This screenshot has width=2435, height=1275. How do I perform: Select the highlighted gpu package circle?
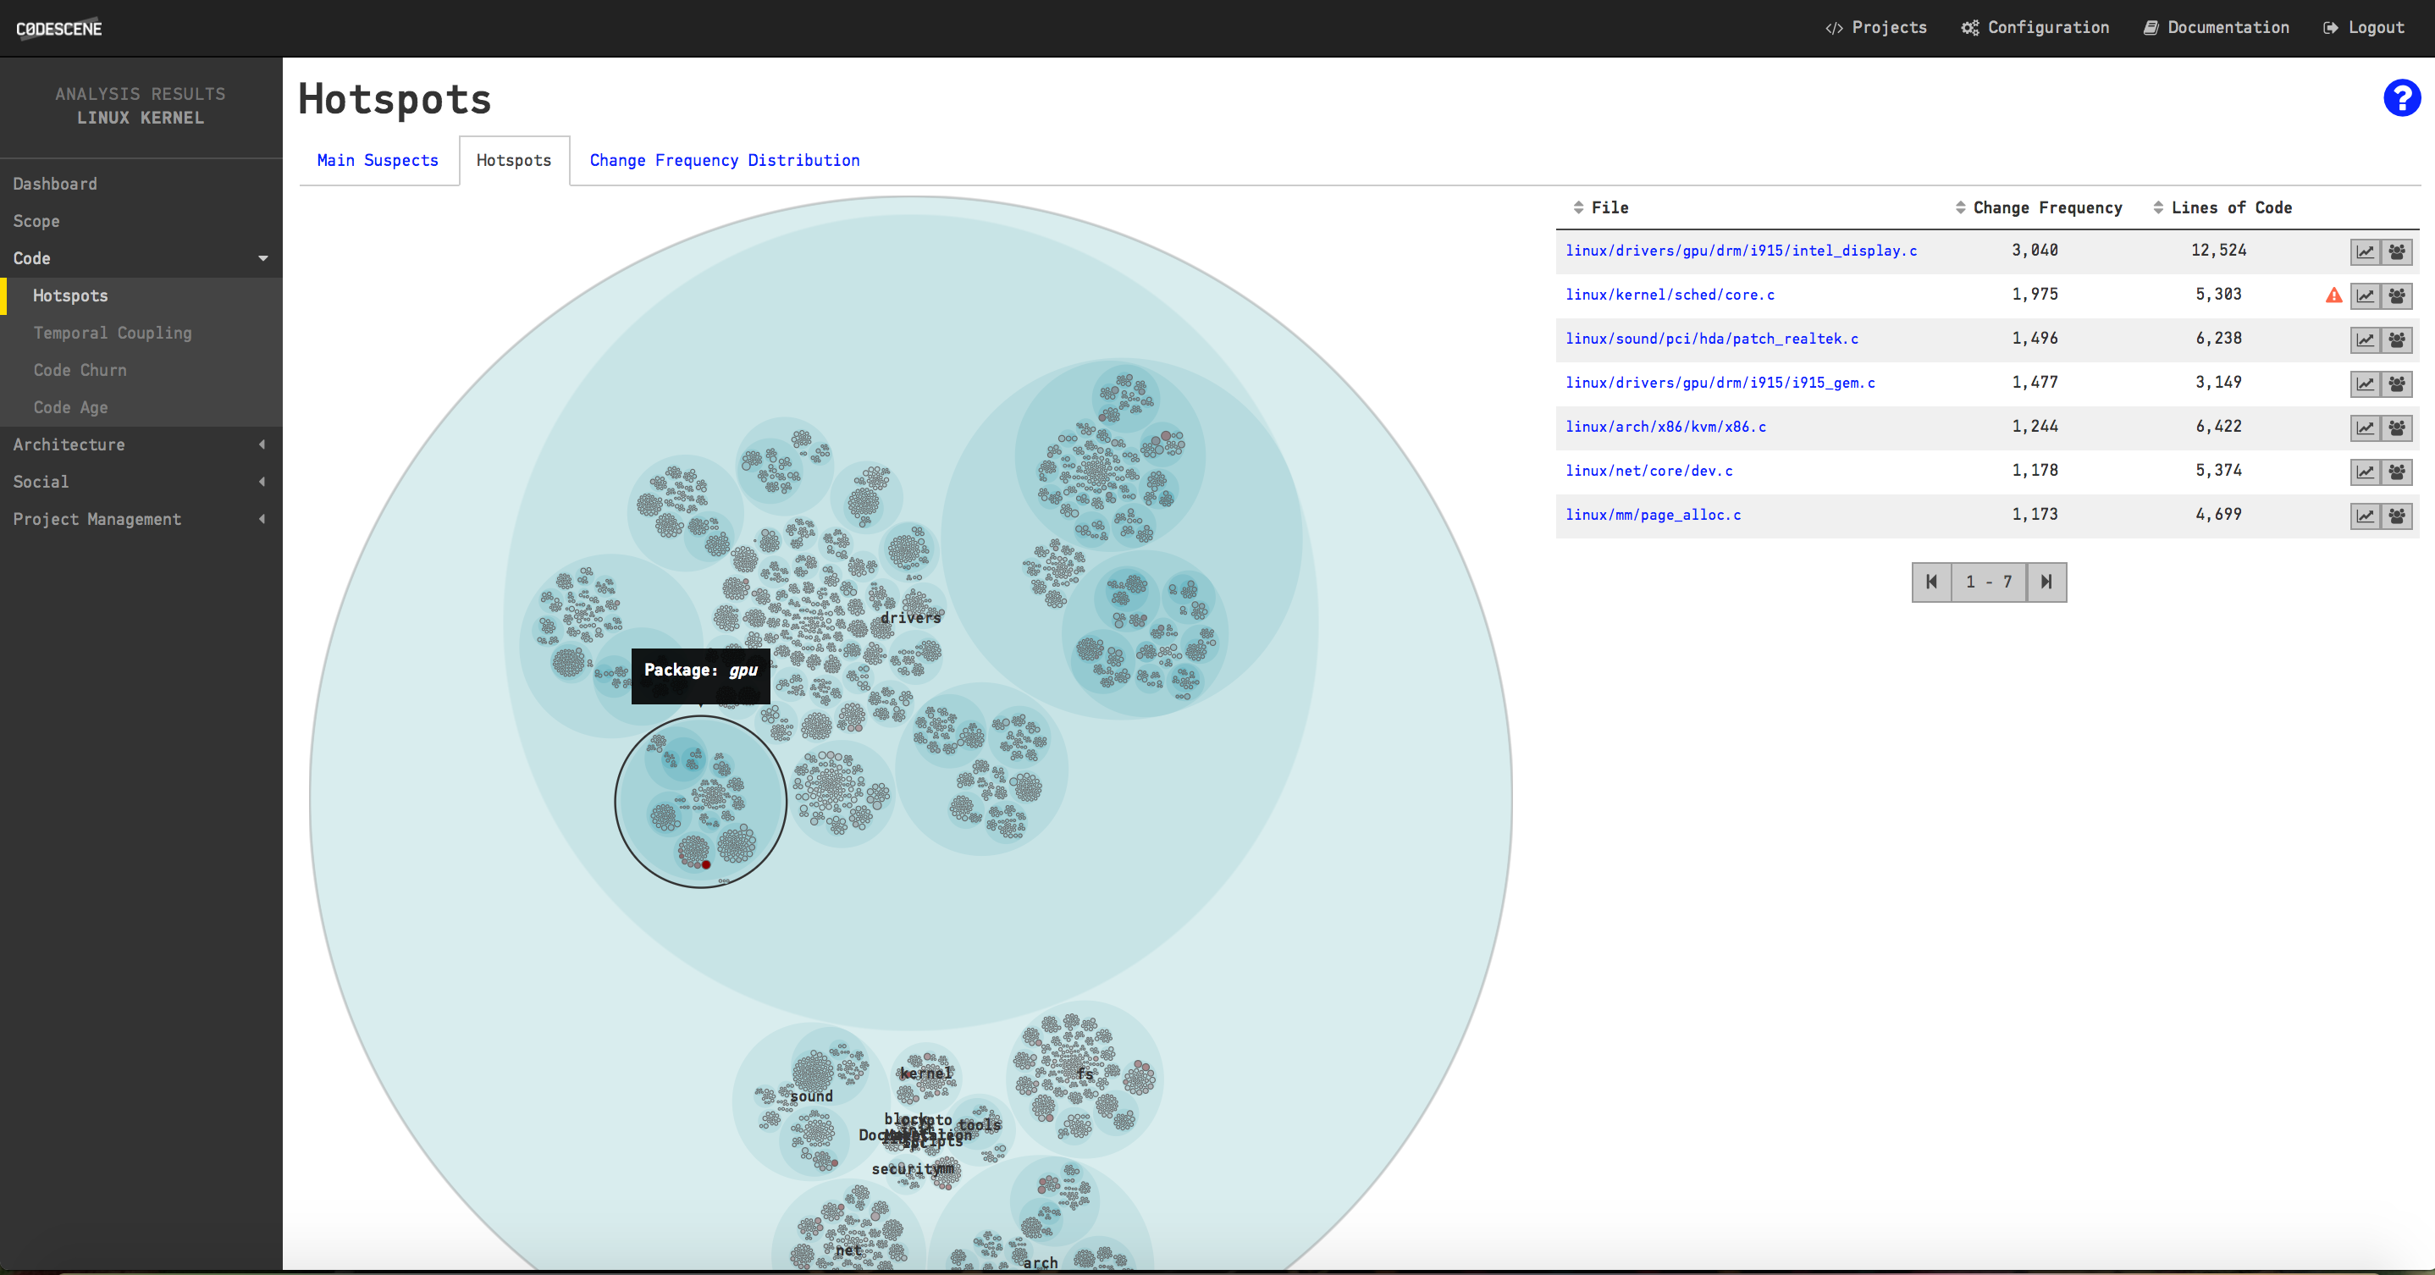[699, 802]
